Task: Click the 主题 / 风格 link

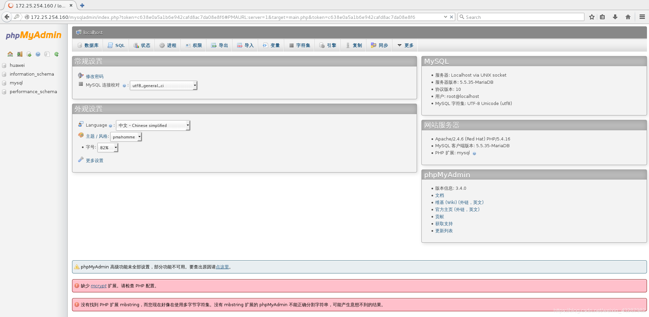Action: click(x=97, y=136)
